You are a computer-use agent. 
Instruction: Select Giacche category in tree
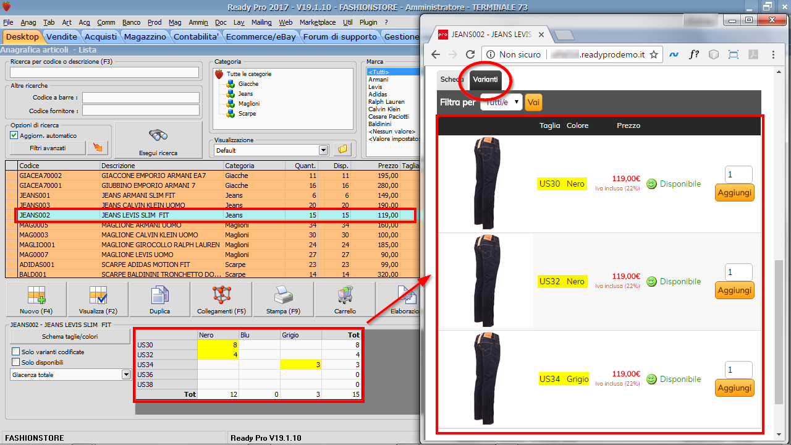click(248, 84)
